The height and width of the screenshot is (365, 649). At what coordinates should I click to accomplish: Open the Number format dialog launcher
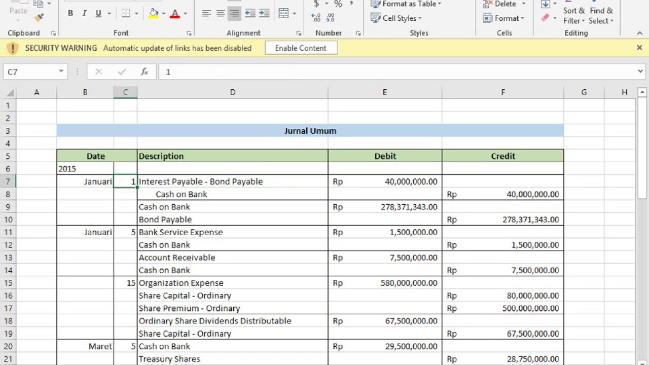(x=358, y=33)
